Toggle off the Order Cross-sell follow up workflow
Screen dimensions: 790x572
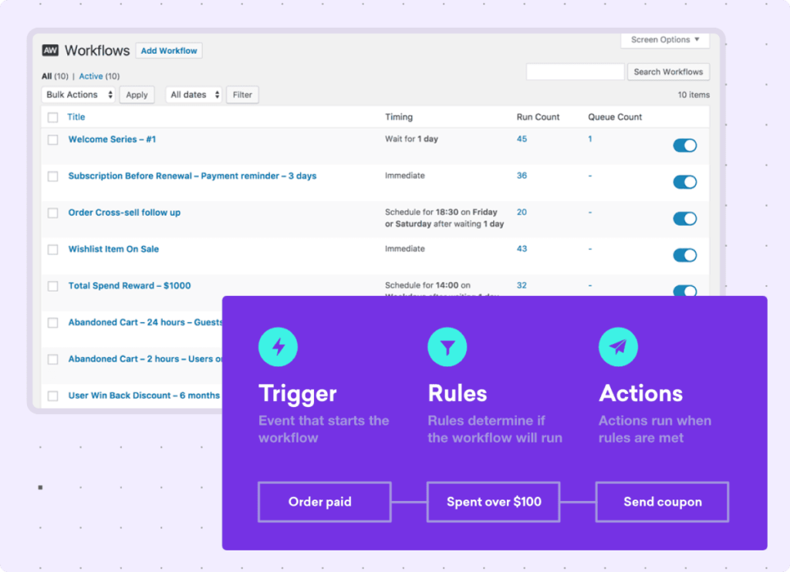(684, 219)
